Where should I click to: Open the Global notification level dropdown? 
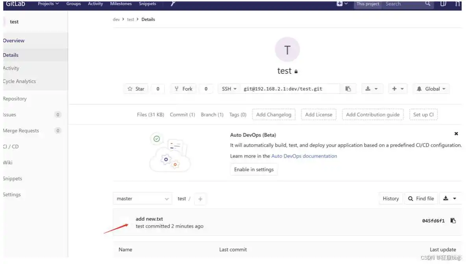click(431, 88)
